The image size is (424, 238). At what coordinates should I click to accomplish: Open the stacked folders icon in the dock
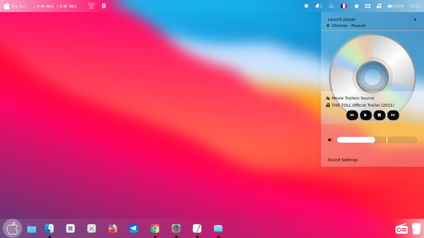coord(218,228)
